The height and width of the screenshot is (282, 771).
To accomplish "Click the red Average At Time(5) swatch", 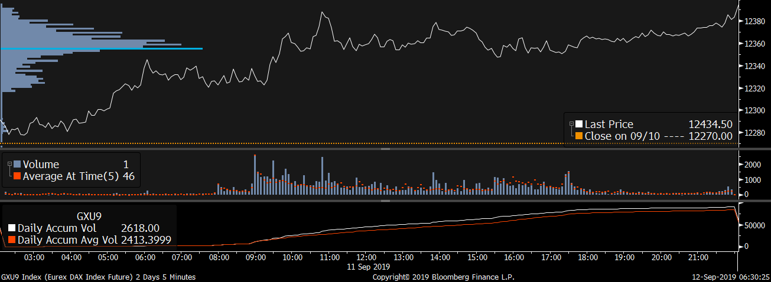I will pos(17,176).
